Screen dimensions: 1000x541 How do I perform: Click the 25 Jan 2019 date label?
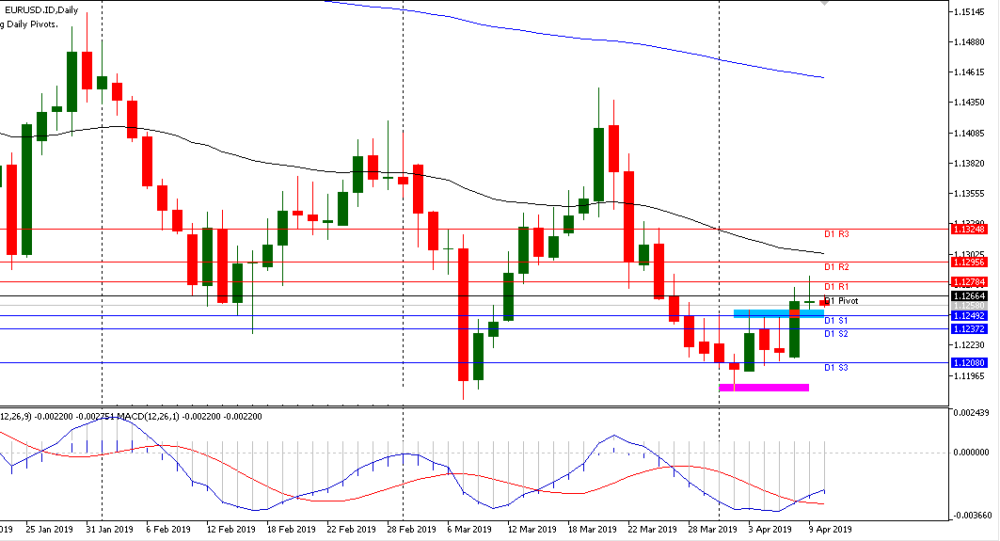click(x=49, y=530)
